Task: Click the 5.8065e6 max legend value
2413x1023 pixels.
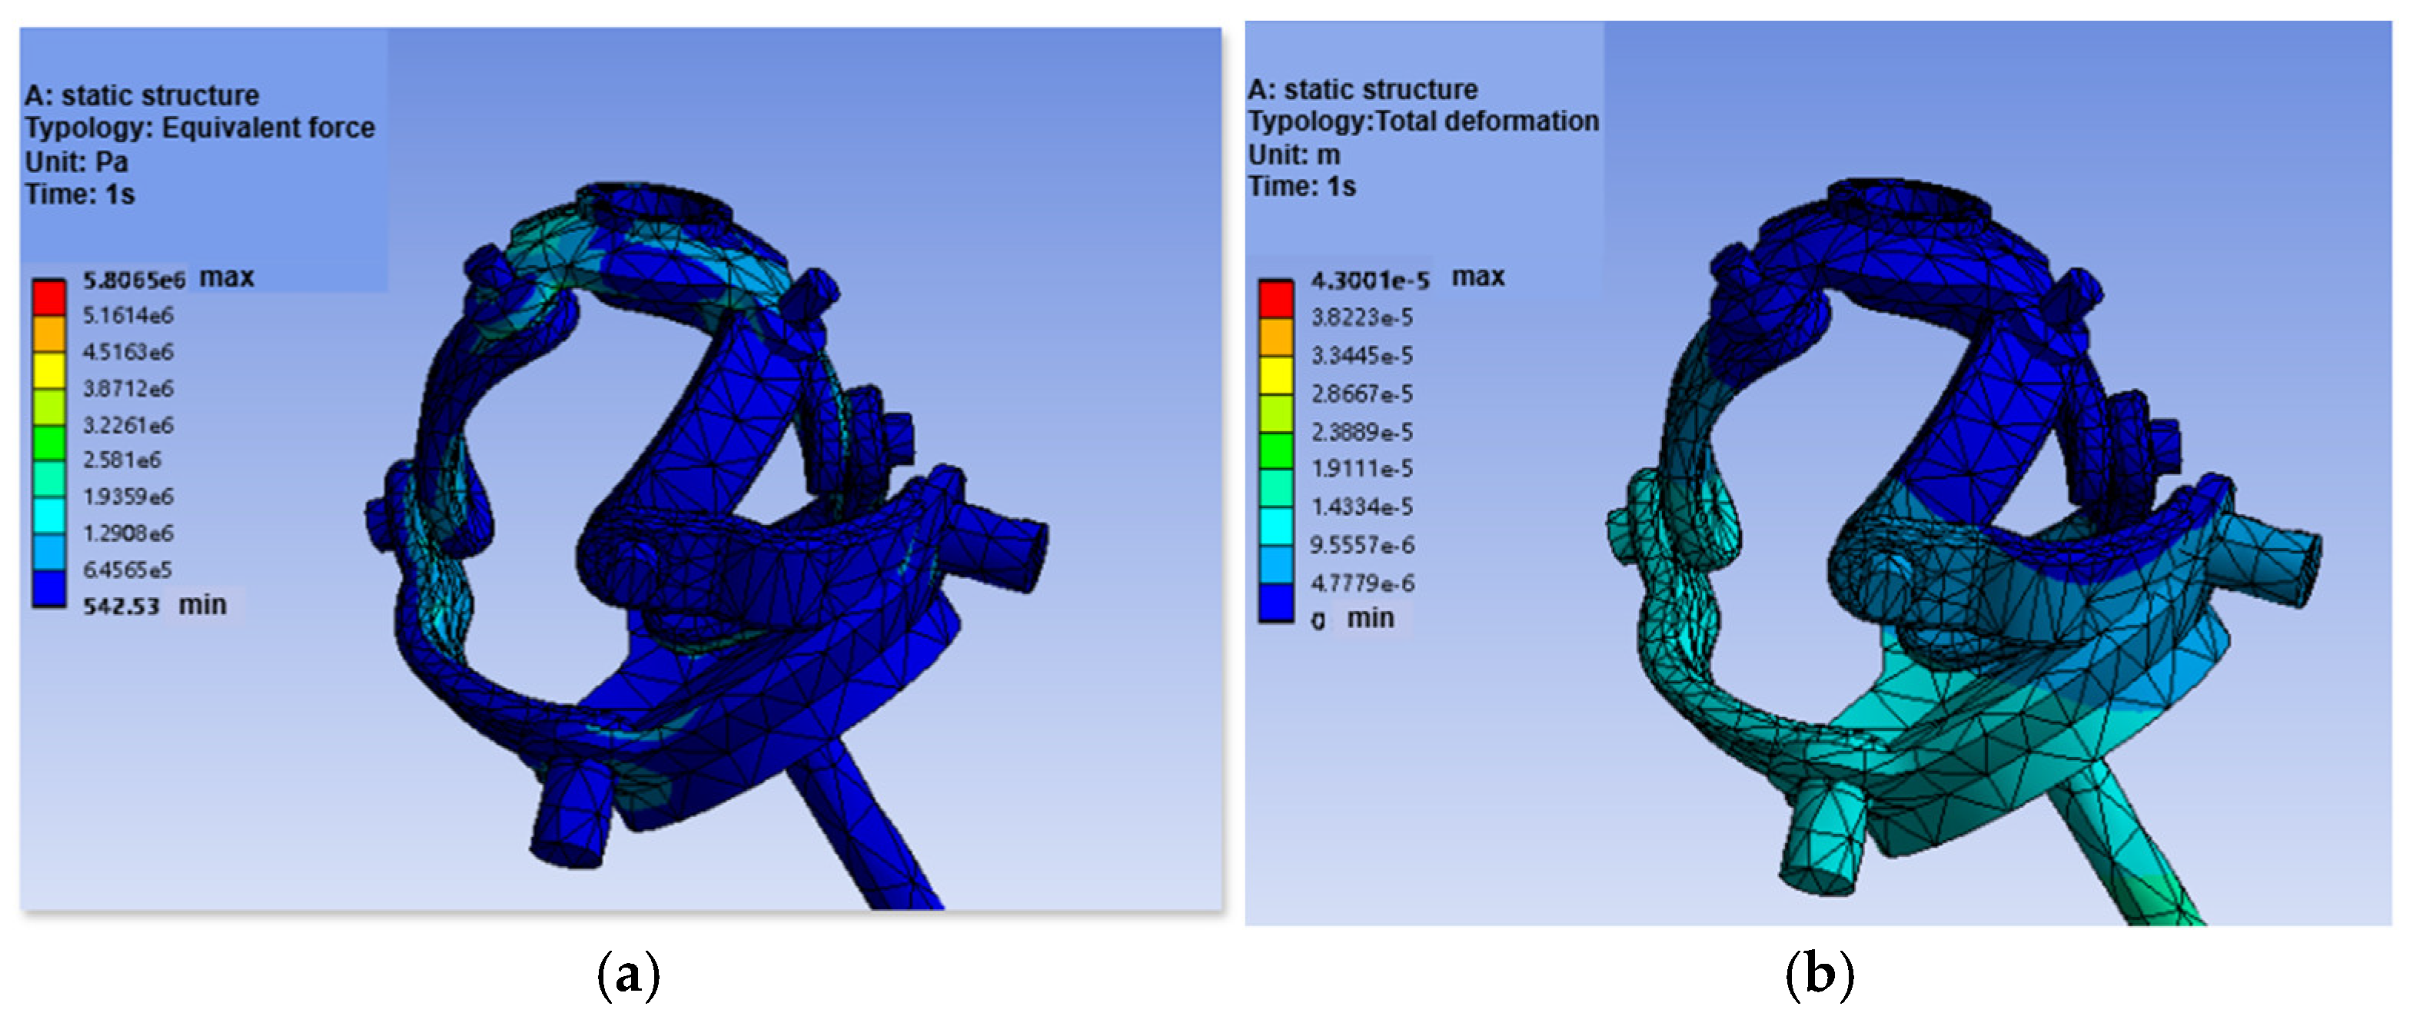Action: 134,279
